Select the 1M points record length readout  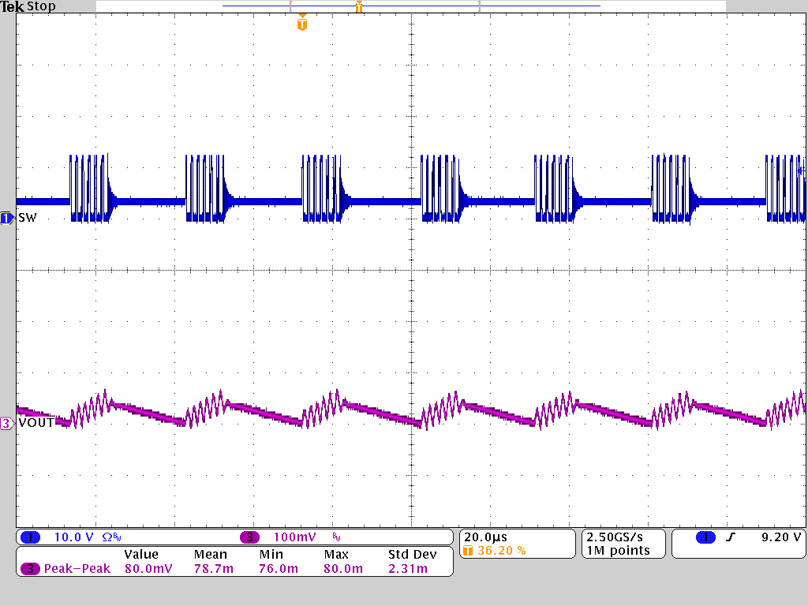620,549
